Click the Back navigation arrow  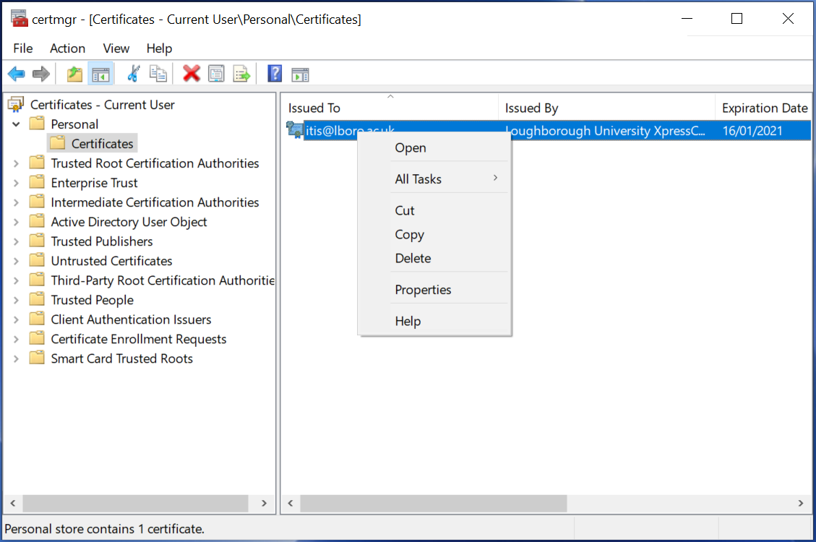point(16,73)
